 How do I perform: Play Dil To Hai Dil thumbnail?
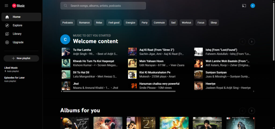tap(66, 75)
